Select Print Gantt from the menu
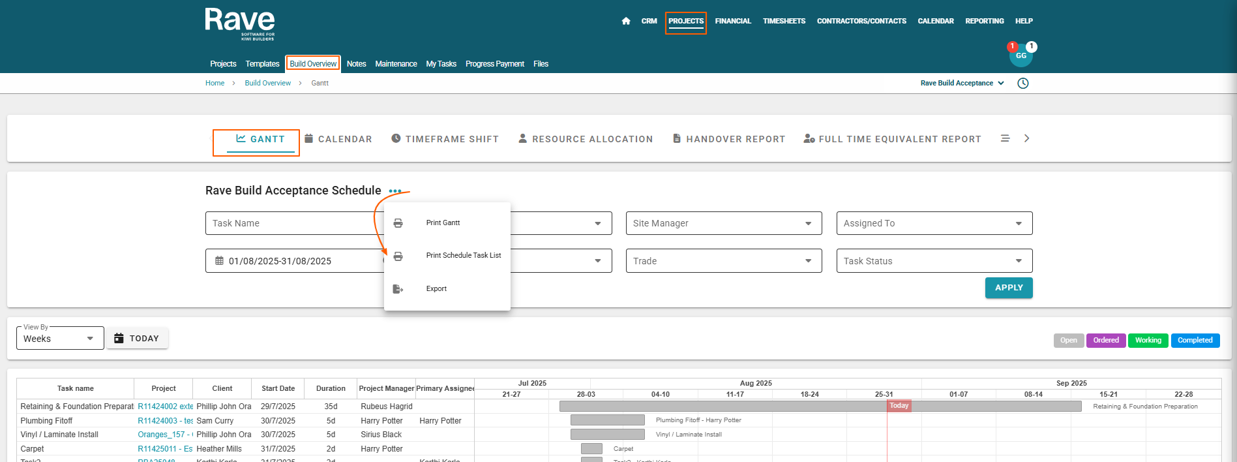The width and height of the screenshot is (1237, 462). (x=443, y=223)
